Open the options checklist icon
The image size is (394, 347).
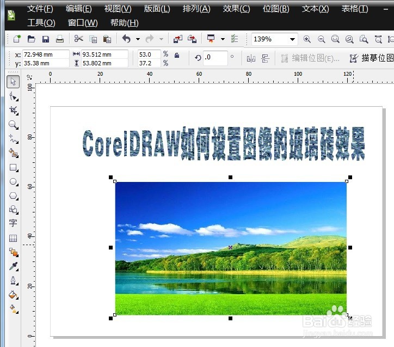coord(234,39)
